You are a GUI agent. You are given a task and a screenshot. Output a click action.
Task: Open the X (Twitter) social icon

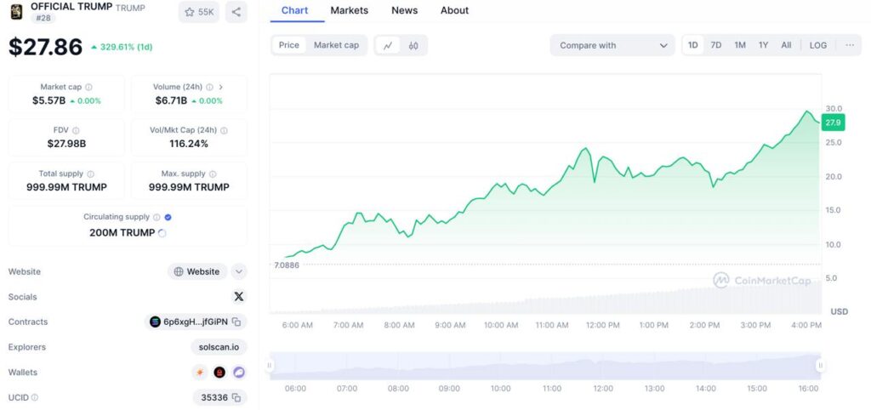(238, 297)
